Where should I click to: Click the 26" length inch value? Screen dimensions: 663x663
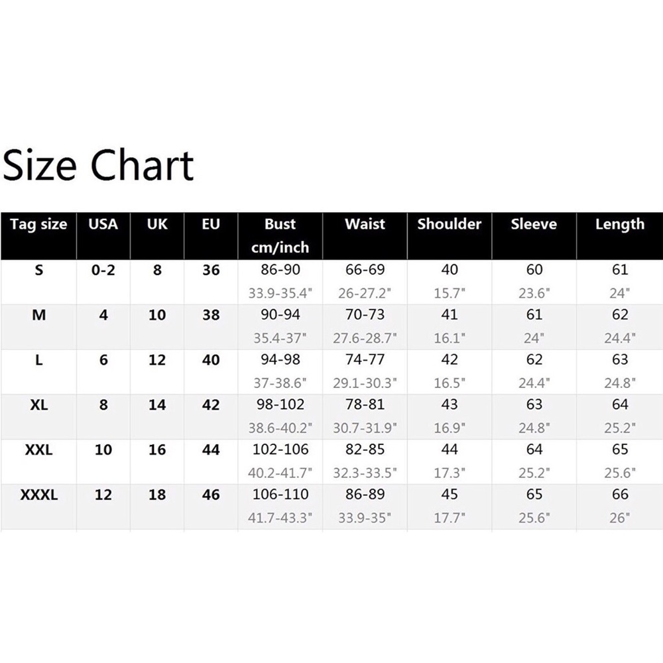tap(619, 518)
